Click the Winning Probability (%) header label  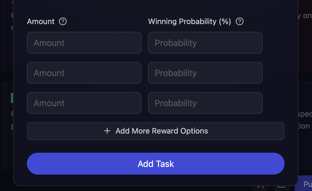[x=189, y=21]
